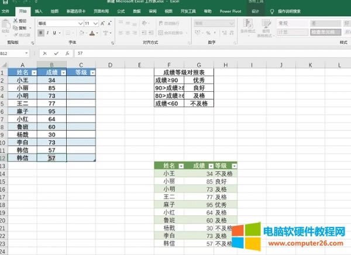
Task: Toggle Bold formatting button
Action: pyautogui.click(x=40, y=33)
